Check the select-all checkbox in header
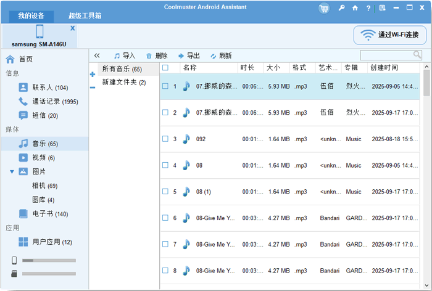 click(165, 67)
